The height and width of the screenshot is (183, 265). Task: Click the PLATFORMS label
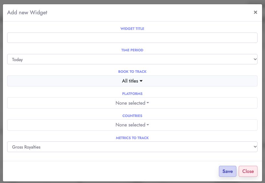click(x=132, y=94)
